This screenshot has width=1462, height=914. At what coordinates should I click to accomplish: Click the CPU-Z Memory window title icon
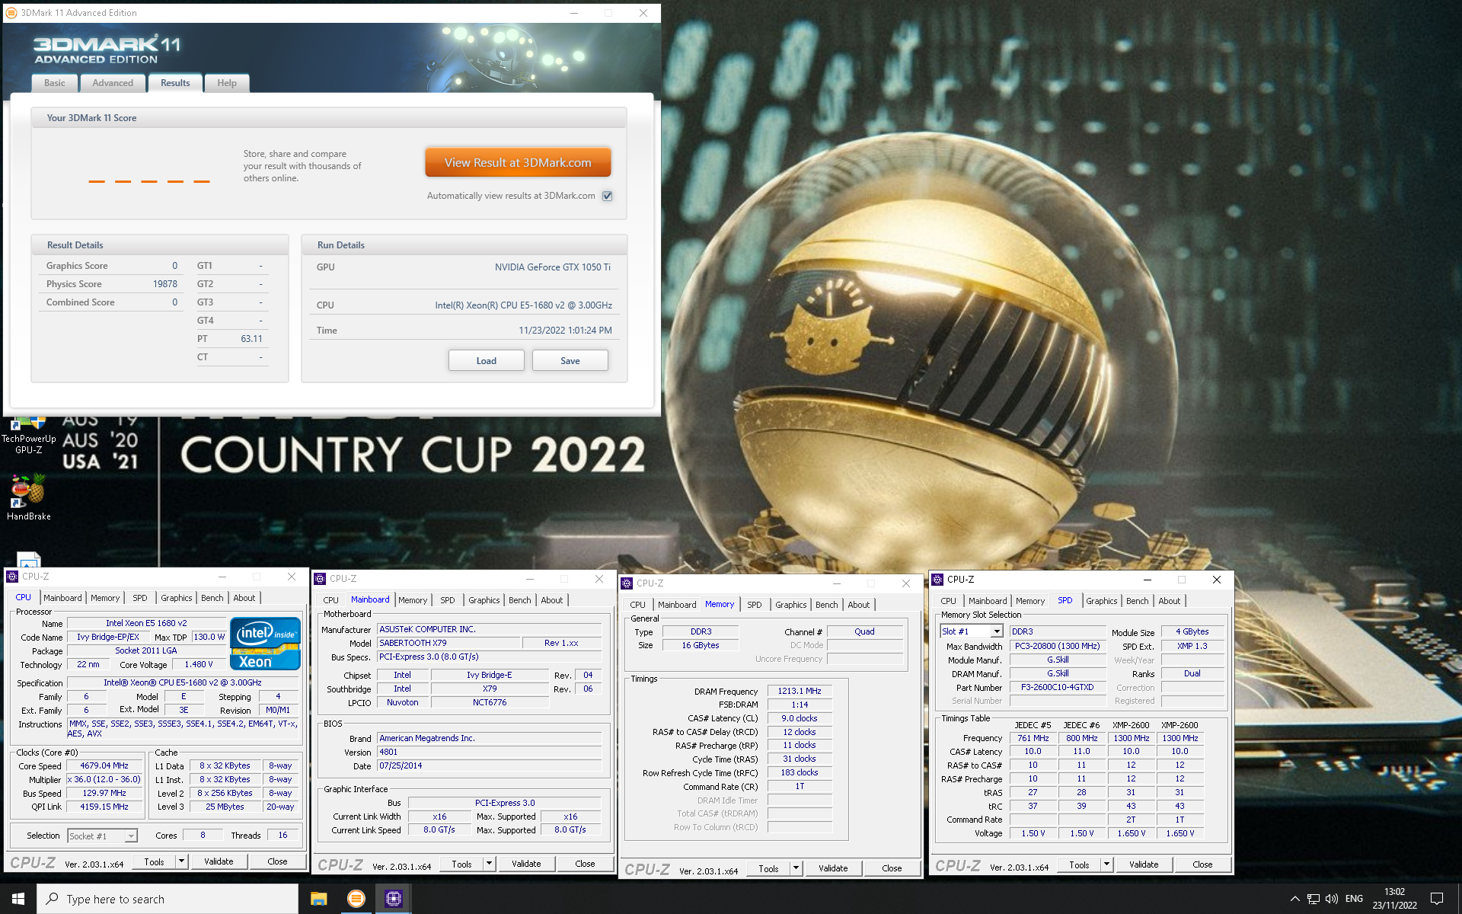point(627,583)
